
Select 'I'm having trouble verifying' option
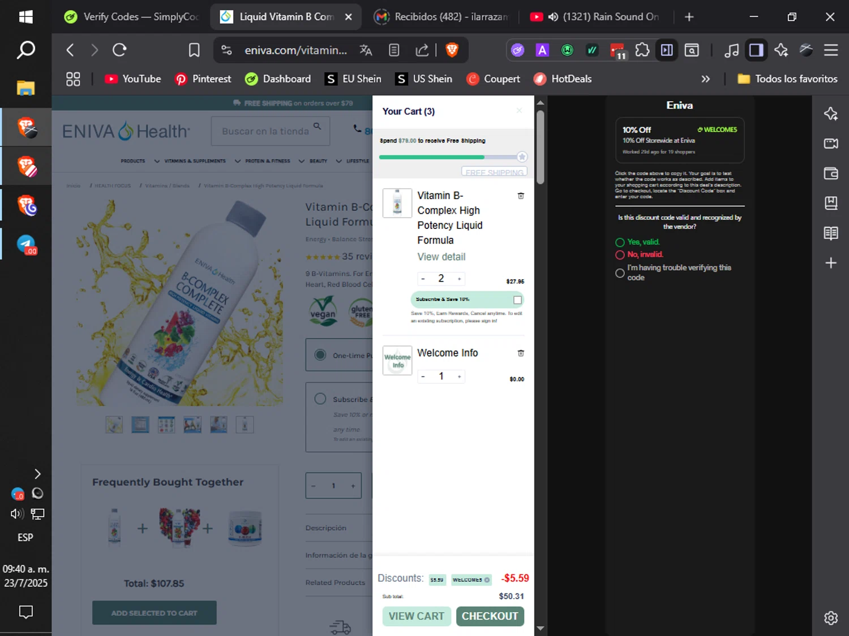(620, 273)
